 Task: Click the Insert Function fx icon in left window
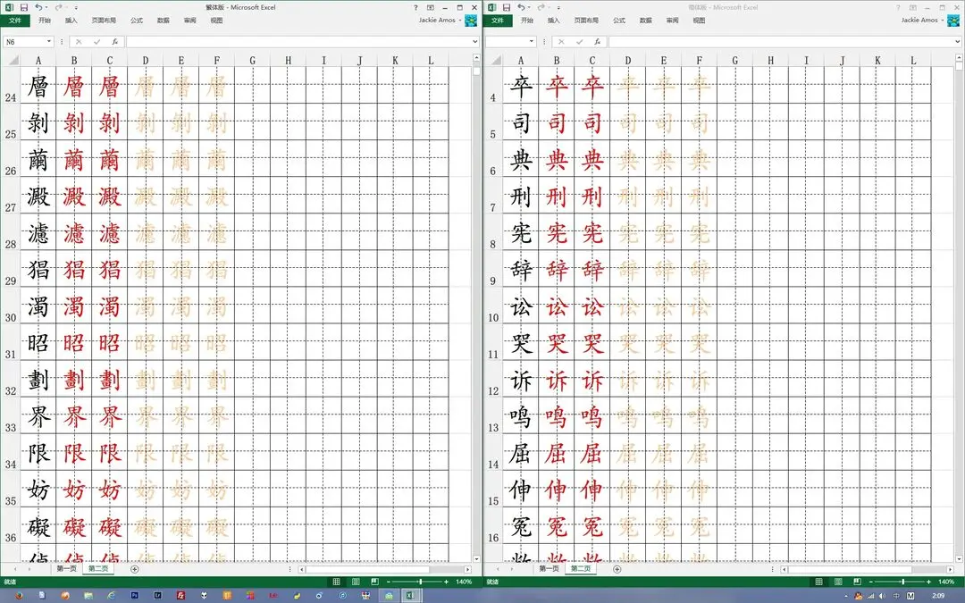(x=114, y=42)
